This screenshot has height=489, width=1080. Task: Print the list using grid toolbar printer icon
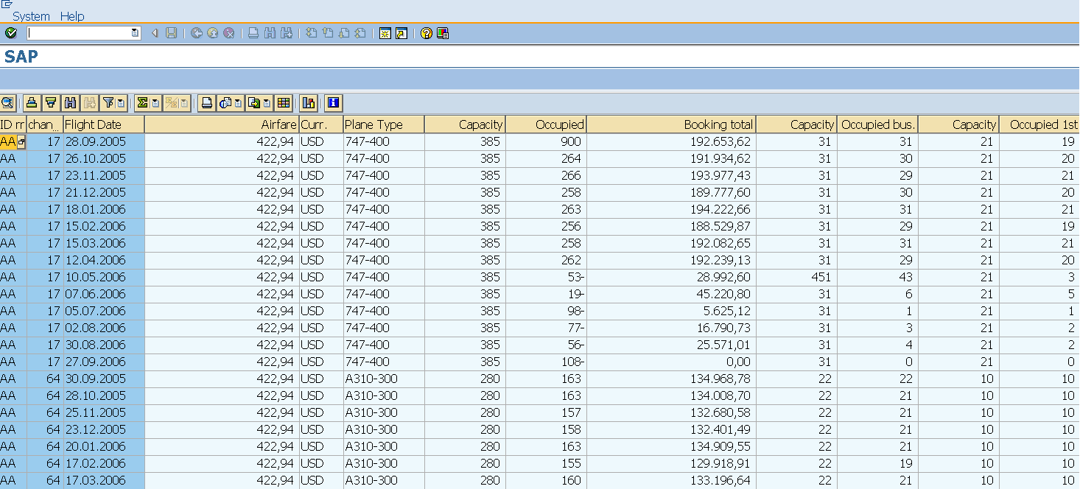coord(208,103)
